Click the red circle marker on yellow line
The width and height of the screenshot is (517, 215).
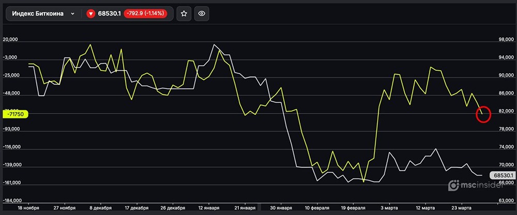point(483,115)
